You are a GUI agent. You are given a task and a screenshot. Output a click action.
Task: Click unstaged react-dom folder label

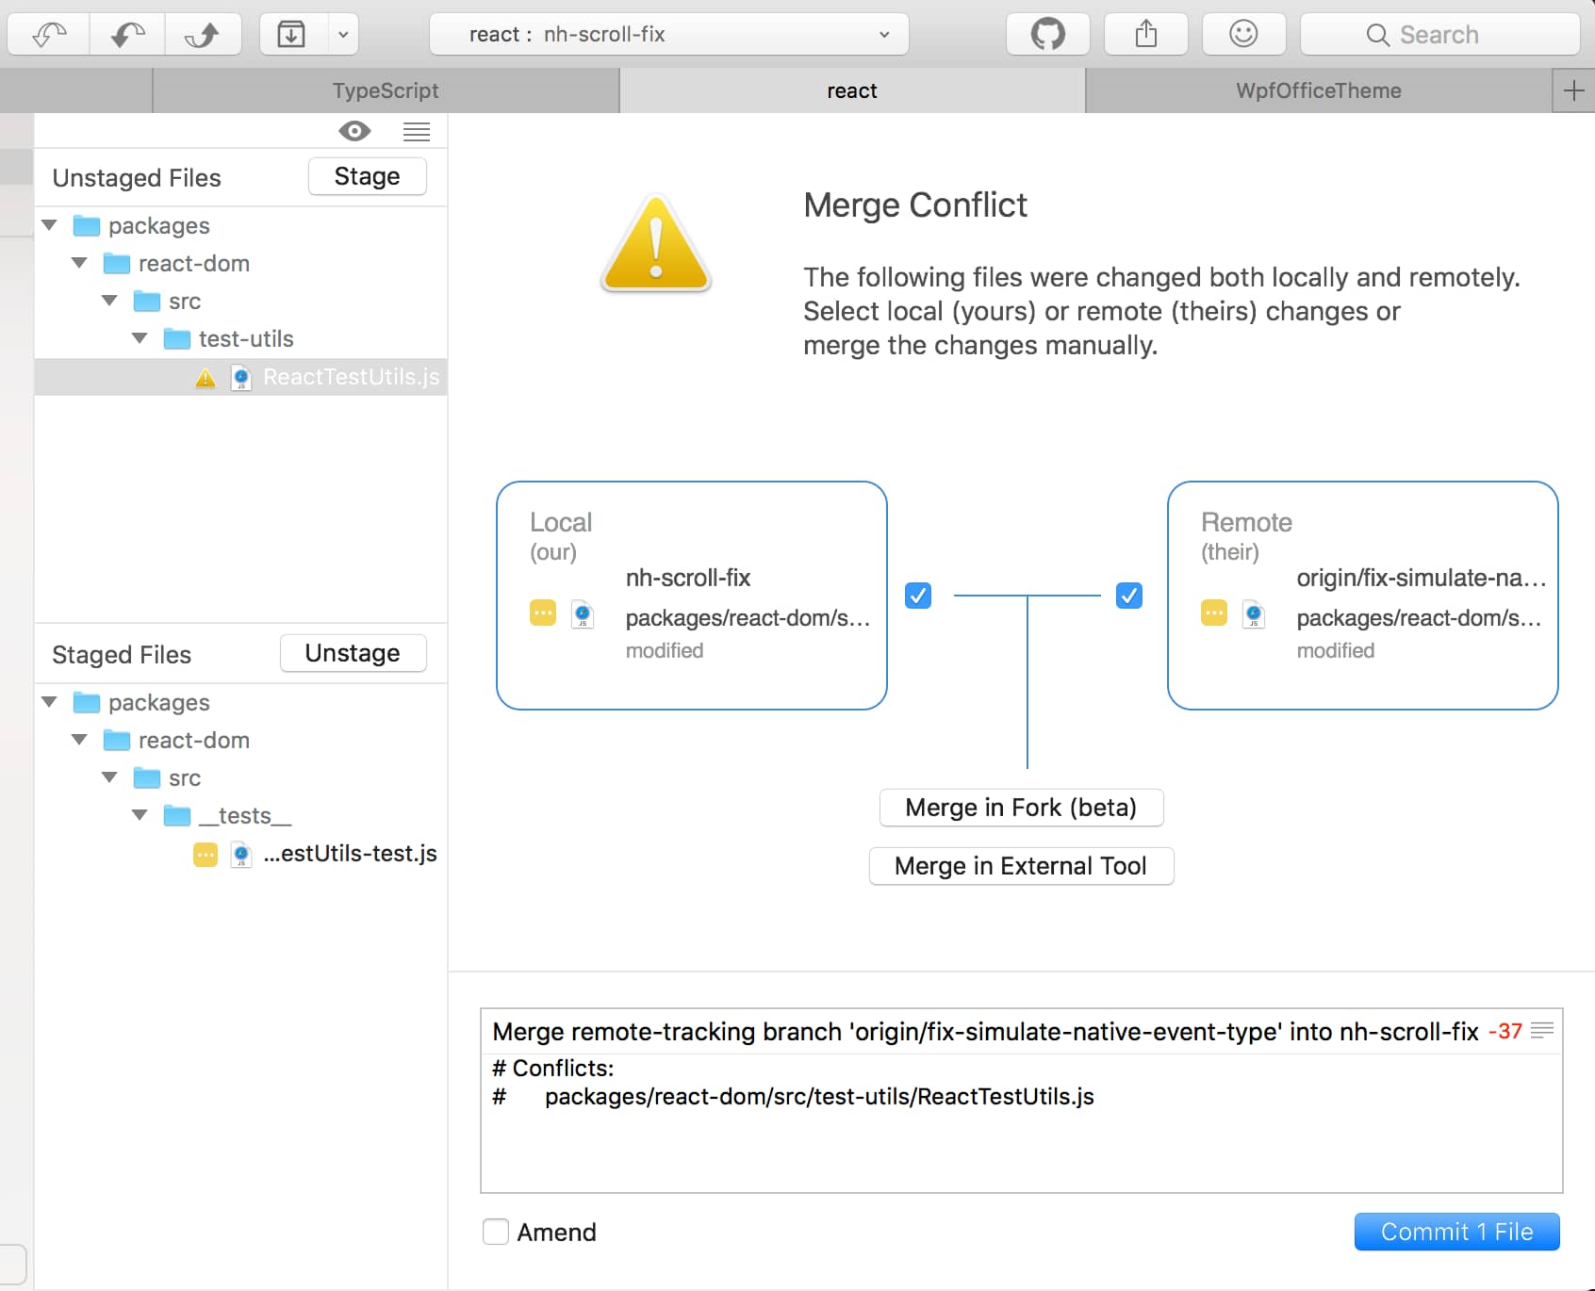[194, 264]
